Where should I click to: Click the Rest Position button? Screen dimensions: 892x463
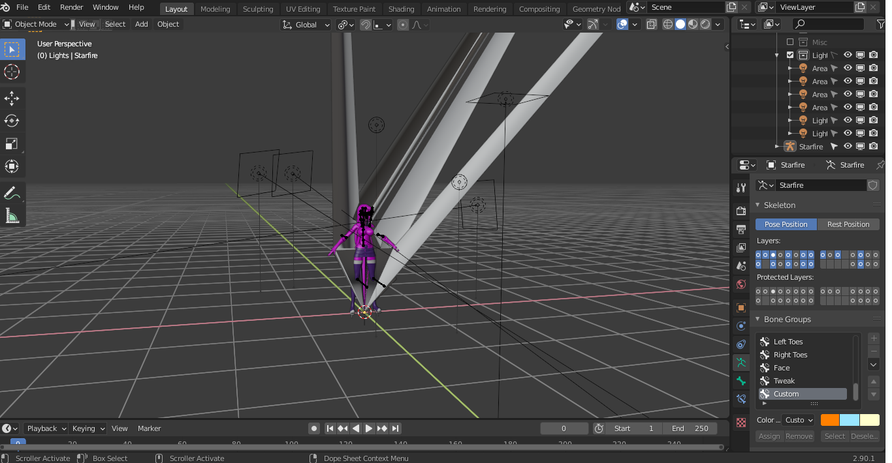(x=848, y=224)
